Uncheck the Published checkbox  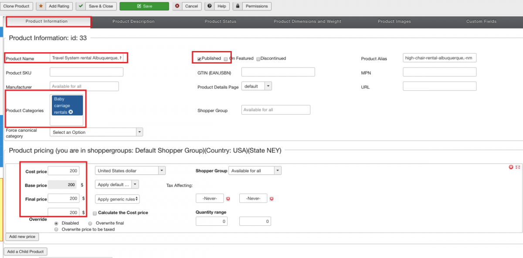199,58
